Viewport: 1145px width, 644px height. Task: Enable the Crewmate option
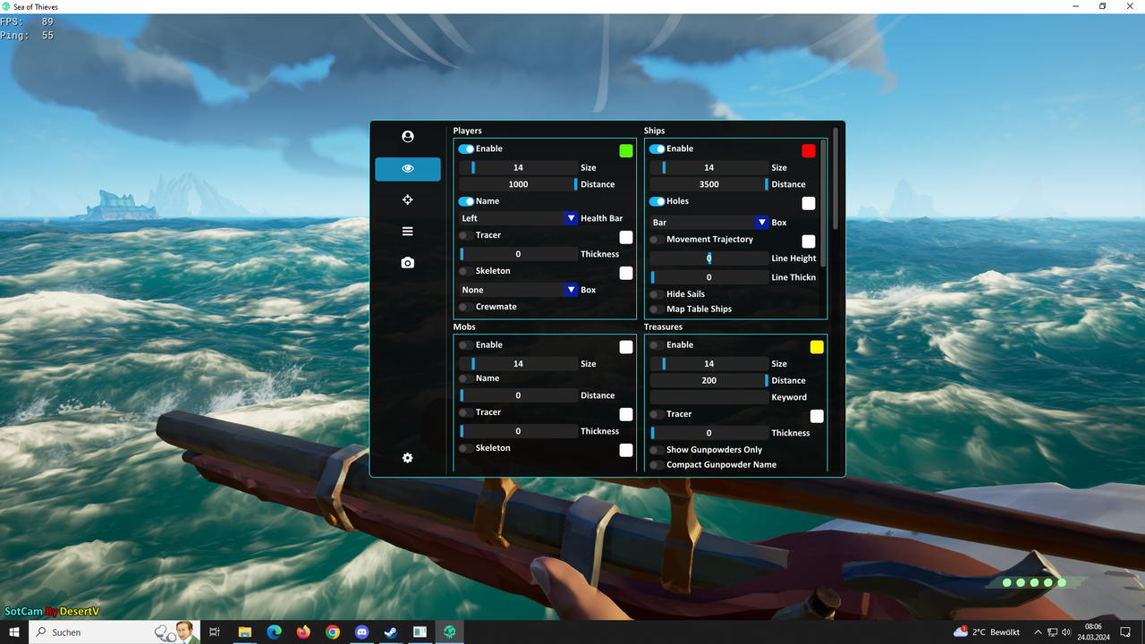pos(466,307)
